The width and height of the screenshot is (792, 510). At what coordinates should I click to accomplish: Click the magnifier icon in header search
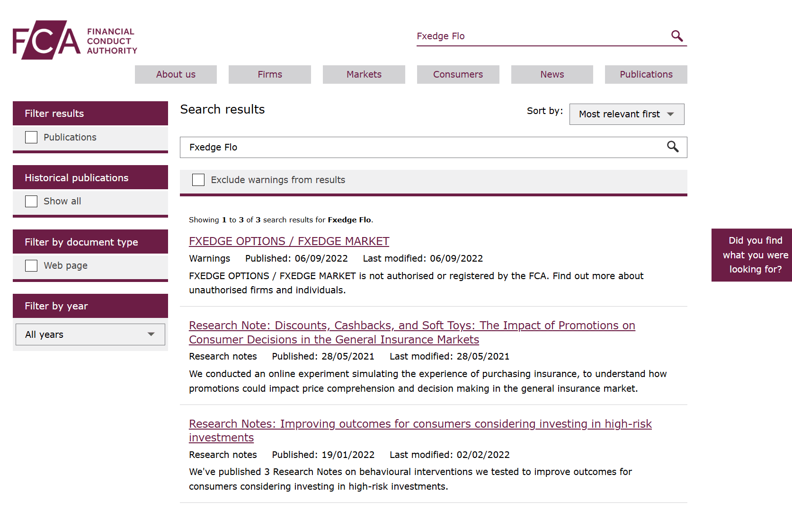(x=677, y=36)
